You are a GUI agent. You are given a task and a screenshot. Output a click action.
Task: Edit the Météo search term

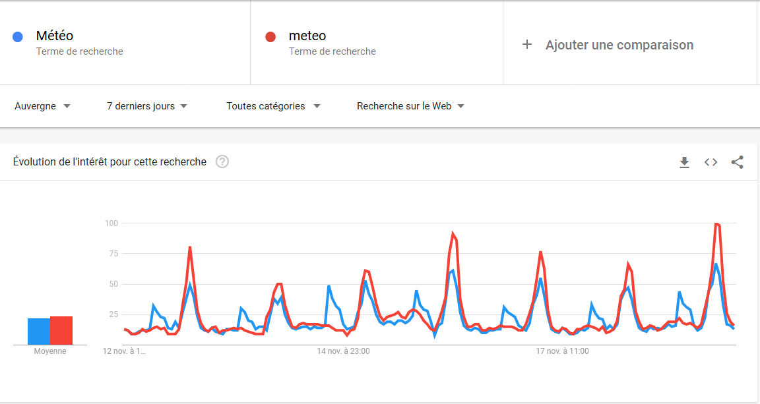point(55,36)
